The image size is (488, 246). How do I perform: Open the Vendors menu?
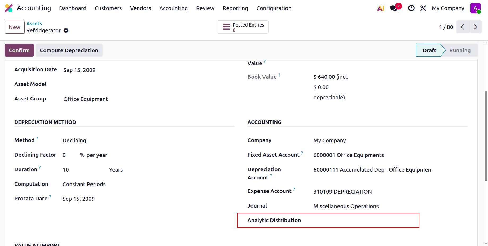pyautogui.click(x=140, y=8)
